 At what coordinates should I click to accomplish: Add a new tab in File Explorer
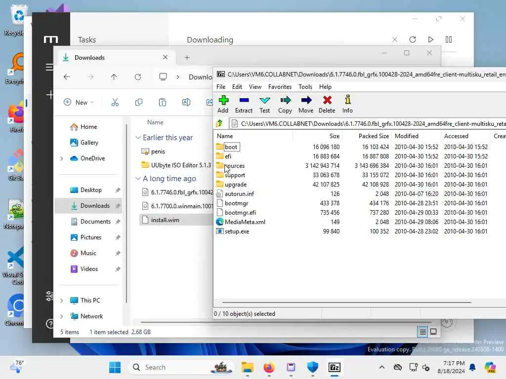(x=187, y=58)
